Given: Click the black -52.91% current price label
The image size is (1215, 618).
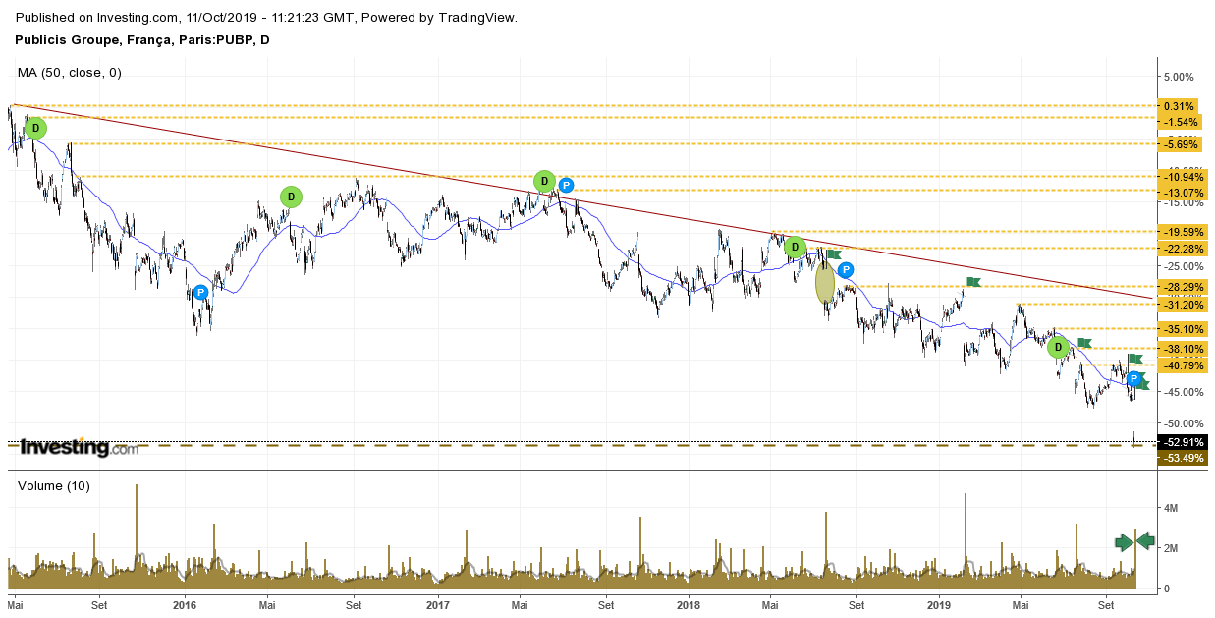Looking at the screenshot, I should (1183, 441).
